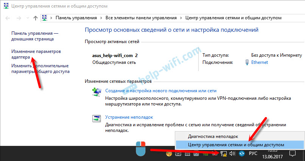Choose Центр управления сетями и общим доступом menu entry
The height and width of the screenshot is (161, 305).
click(x=240, y=145)
